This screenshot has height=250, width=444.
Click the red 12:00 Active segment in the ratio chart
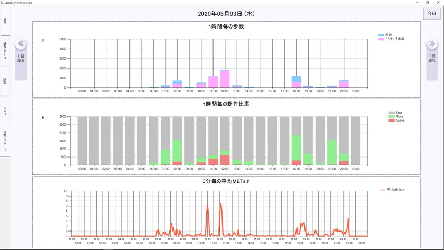point(225,160)
